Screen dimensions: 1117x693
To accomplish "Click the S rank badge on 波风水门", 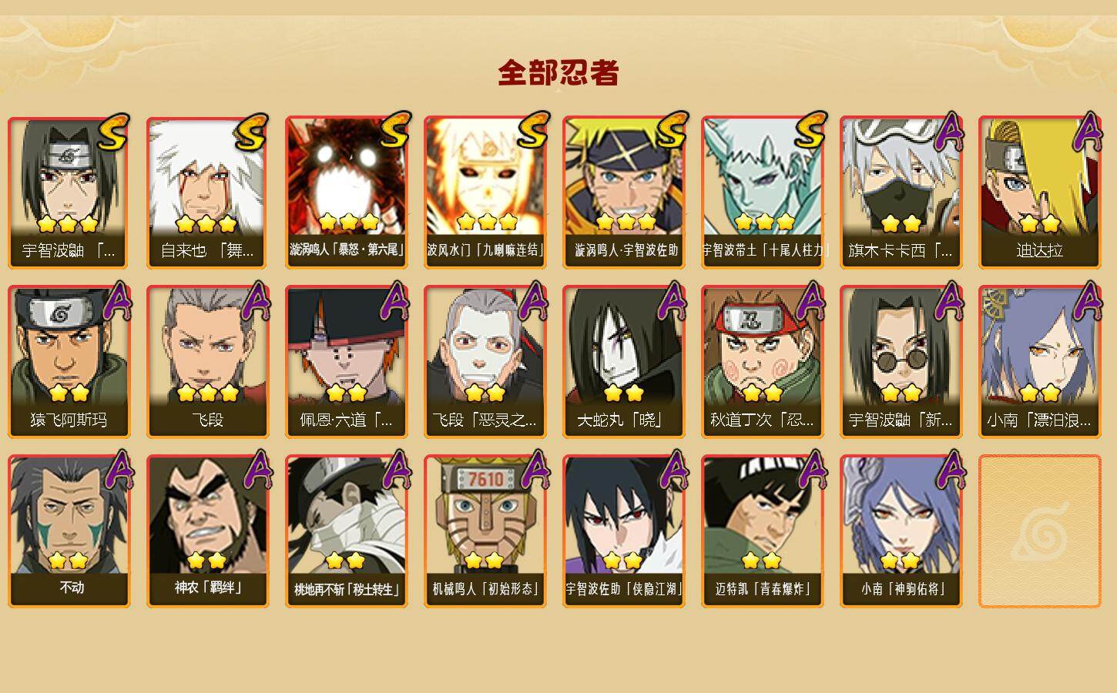I will coord(533,130).
